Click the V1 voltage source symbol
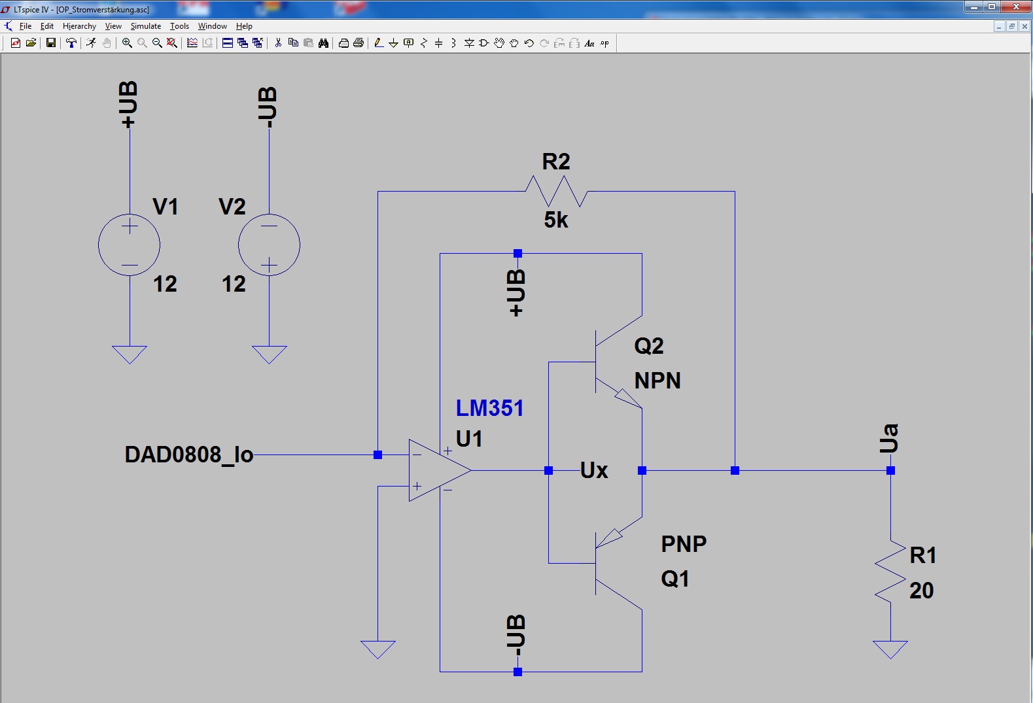1033x703 pixels. tap(130, 245)
